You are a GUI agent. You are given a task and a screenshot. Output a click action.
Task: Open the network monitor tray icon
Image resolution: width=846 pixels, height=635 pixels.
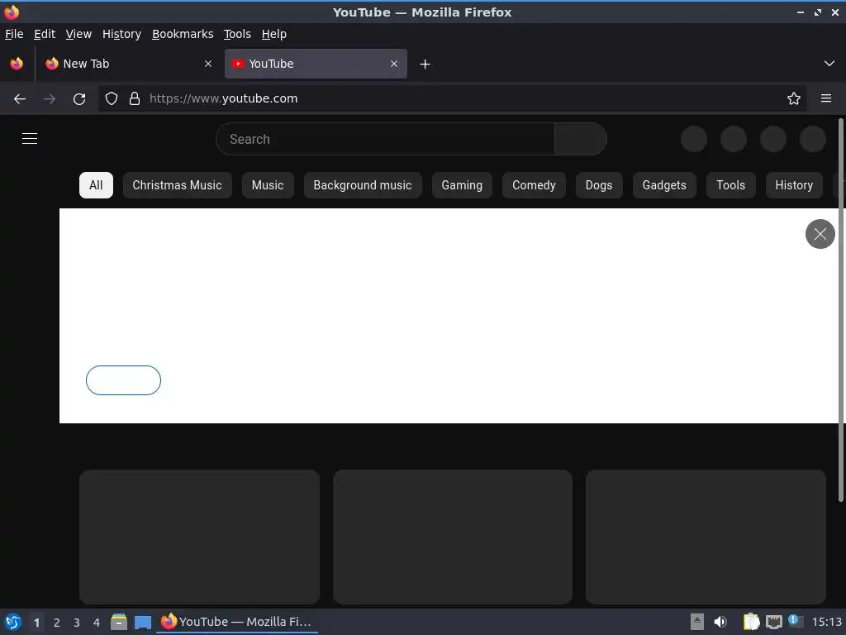pos(773,622)
